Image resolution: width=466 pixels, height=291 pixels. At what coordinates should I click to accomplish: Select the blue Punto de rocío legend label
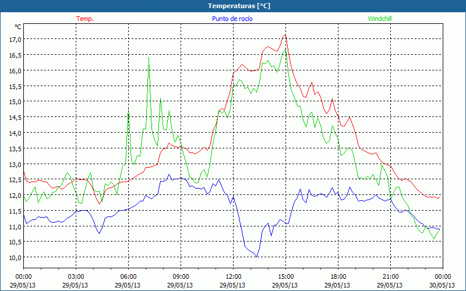(232, 19)
